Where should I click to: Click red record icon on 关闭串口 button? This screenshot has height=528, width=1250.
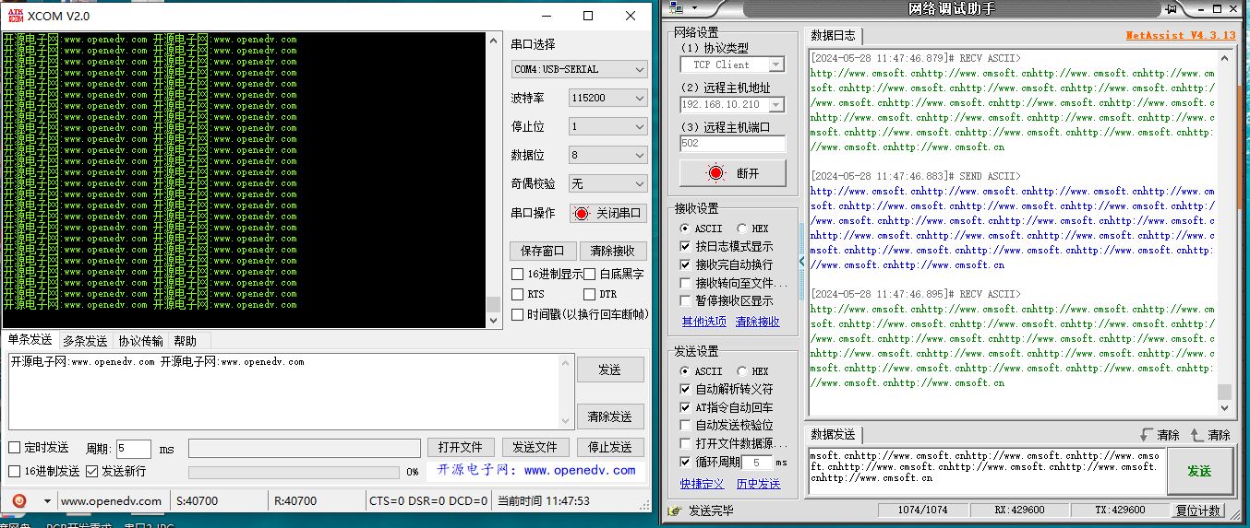click(x=581, y=213)
